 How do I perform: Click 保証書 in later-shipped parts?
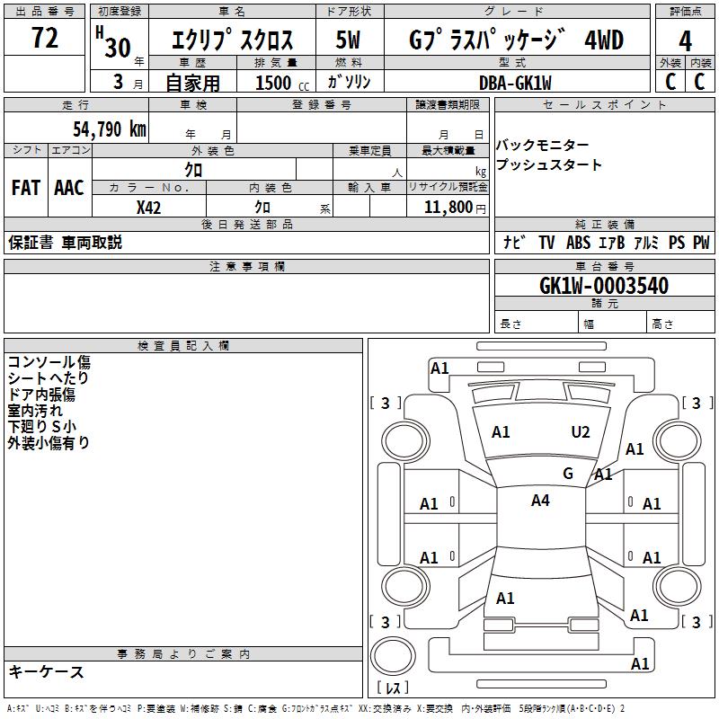tap(31, 242)
